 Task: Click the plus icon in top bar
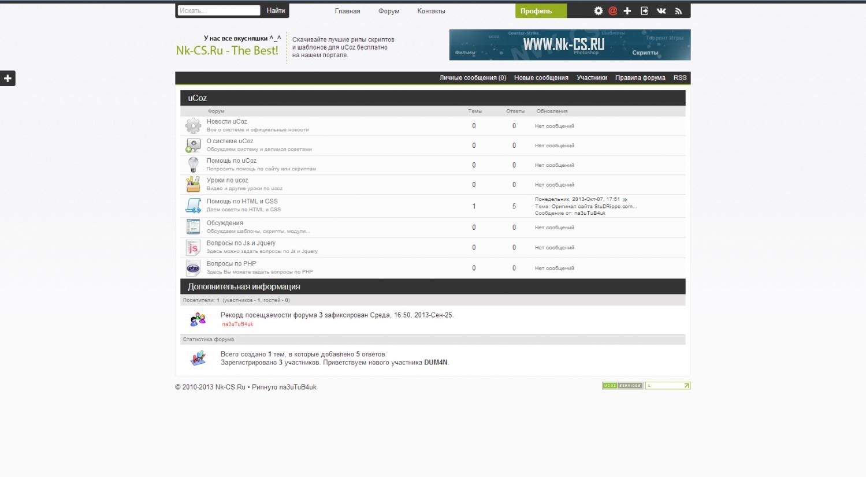(627, 11)
